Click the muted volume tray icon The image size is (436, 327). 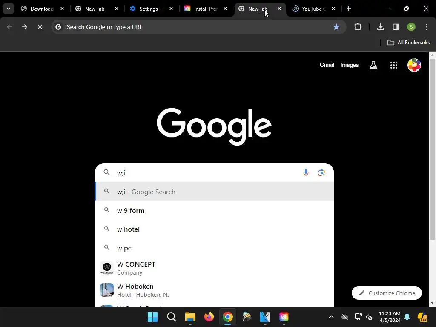369,317
